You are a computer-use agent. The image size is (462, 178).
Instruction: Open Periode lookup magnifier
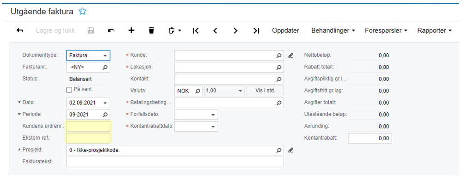(x=105, y=115)
